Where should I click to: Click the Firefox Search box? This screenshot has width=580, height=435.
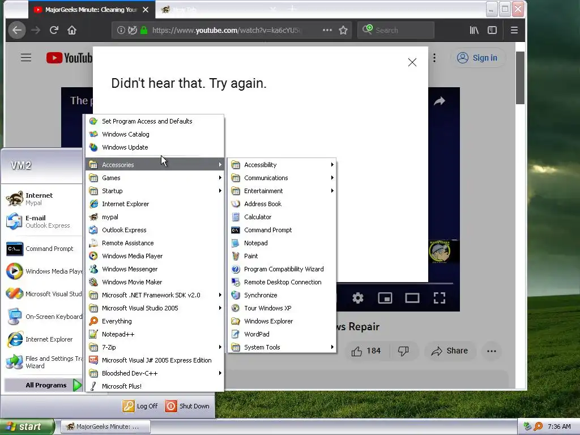tap(396, 30)
